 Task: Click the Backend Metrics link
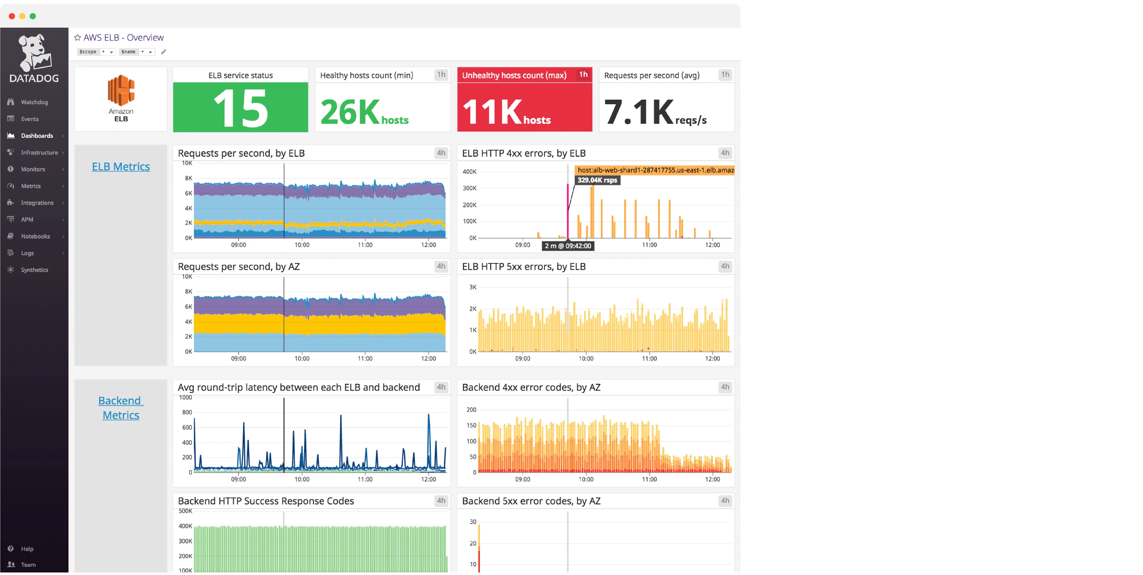pos(120,407)
